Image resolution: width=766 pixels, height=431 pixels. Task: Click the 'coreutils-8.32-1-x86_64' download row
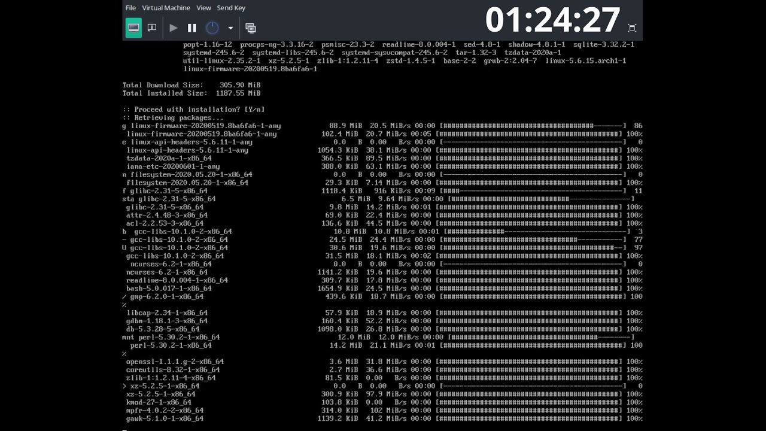pos(384,370)
